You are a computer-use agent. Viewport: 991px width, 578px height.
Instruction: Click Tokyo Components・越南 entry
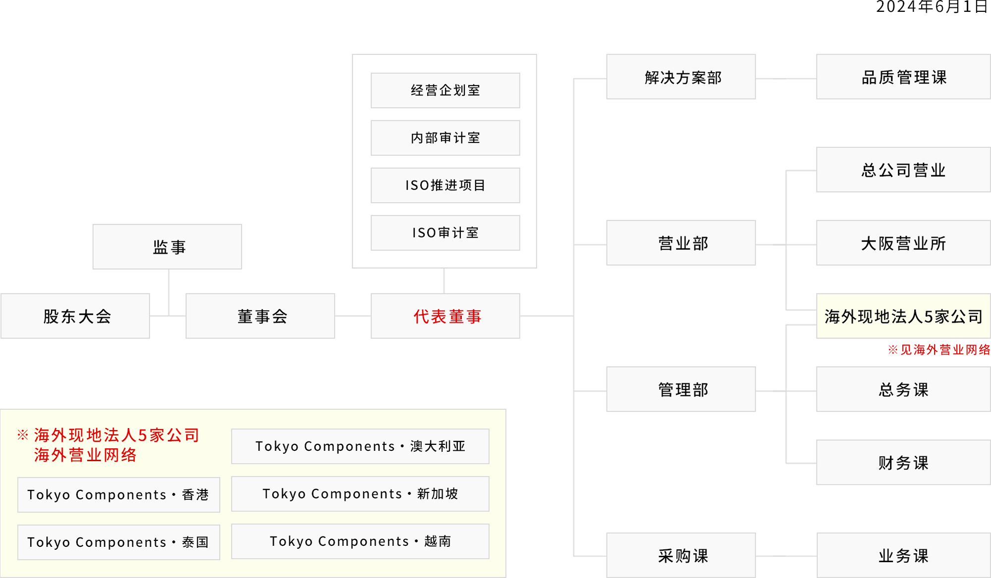360,541
